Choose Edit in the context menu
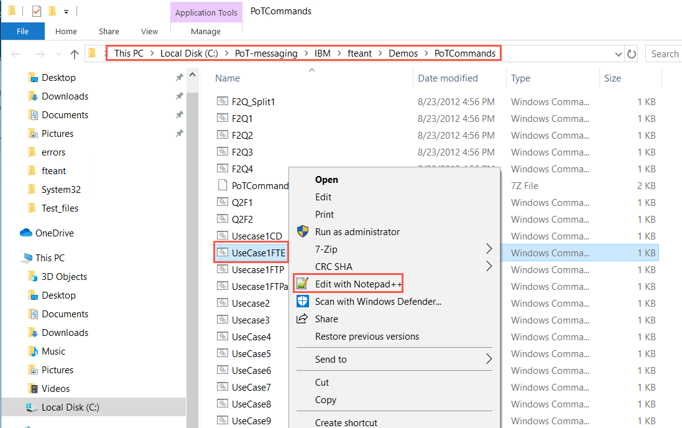The width and height of the screenshot is (682, 428). (323, 197)
